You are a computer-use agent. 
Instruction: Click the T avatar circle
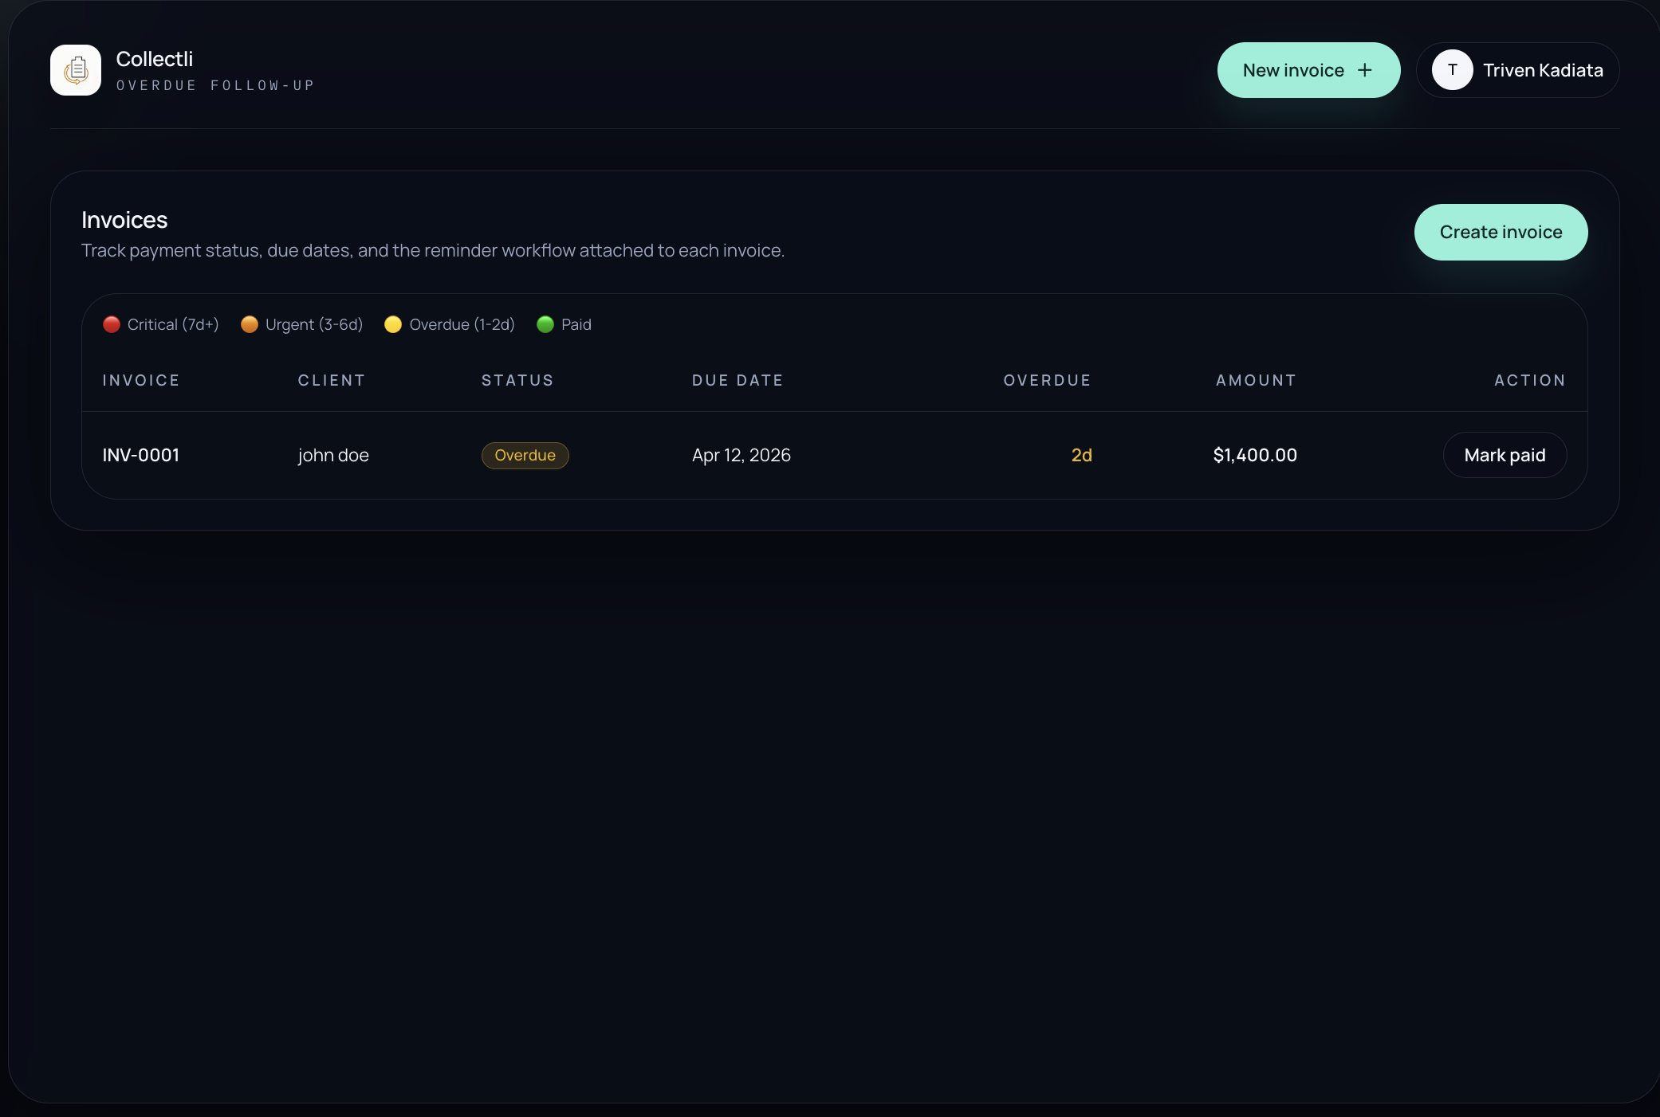1452,70
